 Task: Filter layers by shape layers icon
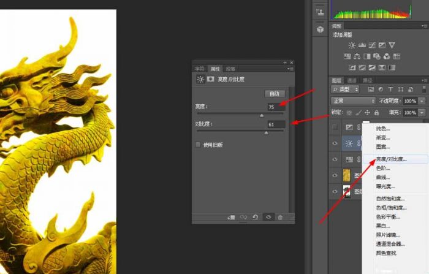[x=401, y=89]
